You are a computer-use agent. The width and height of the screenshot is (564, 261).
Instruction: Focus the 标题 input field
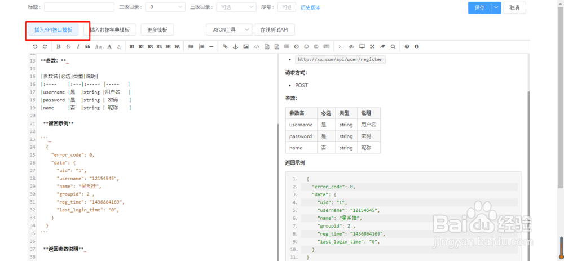[x=79, y=7]
